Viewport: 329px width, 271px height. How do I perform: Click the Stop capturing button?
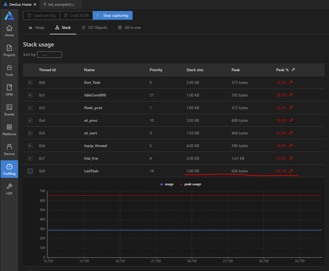(113, 15)
